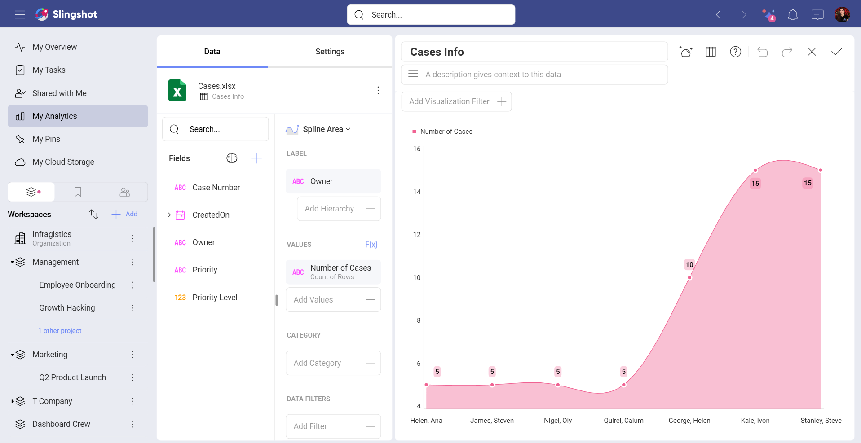Viewport: 861px width, 443px height.
Task: Go back with the left arrow
Action: tap(718, 15)
